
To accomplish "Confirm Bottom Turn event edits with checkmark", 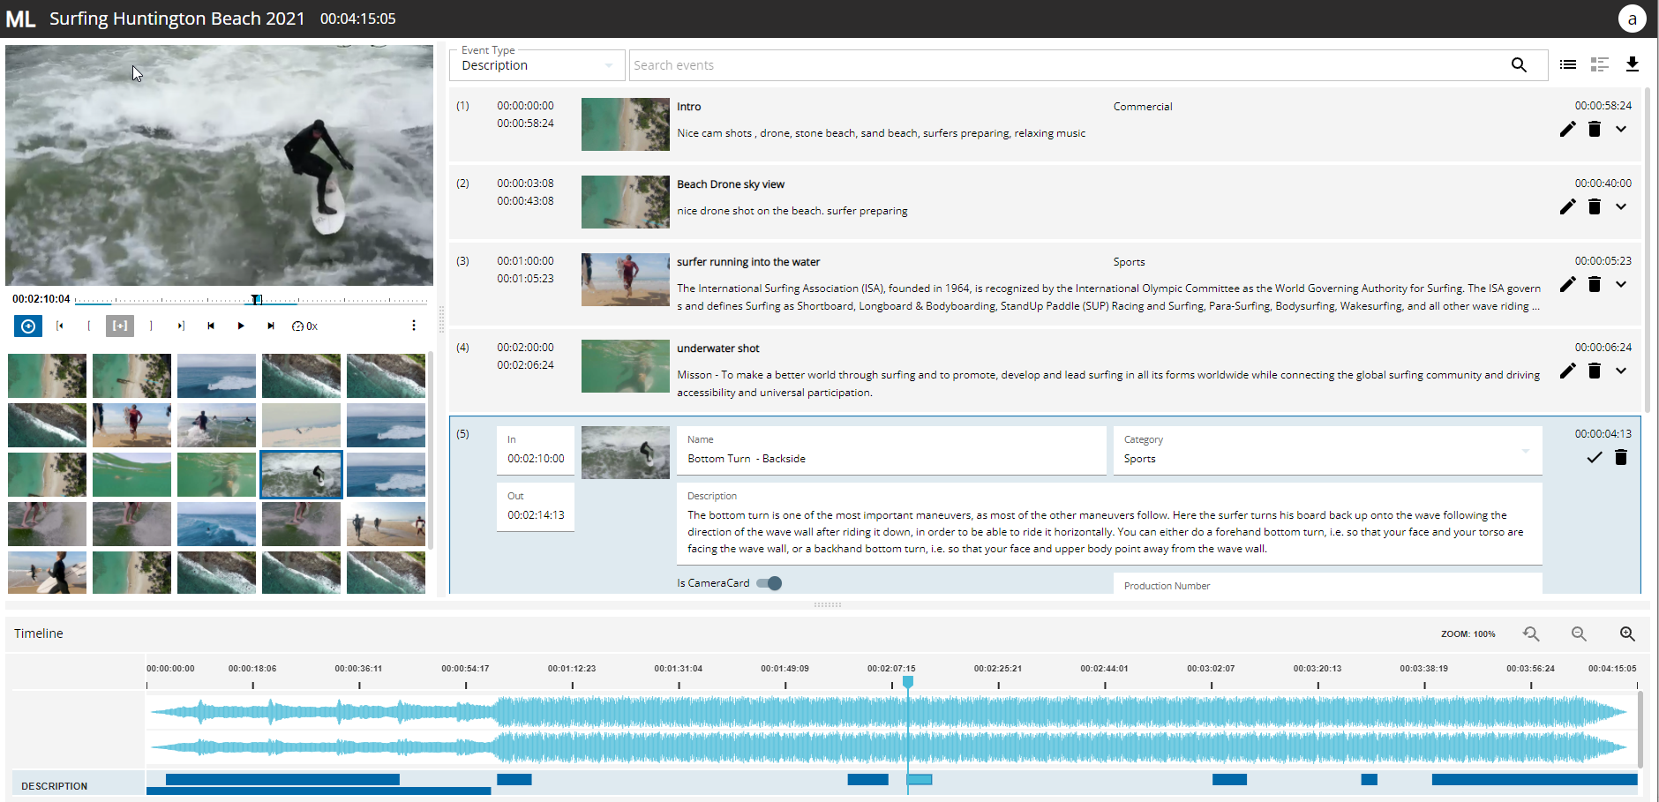I will coord(1594,457).
